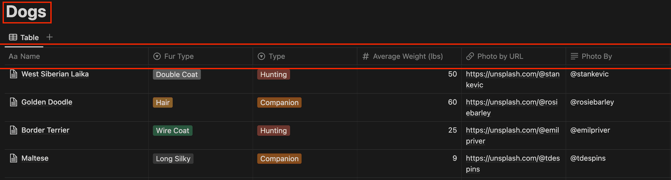Open the Fur Type column header menu
The image size is (671, 180).
click(179, 56)
